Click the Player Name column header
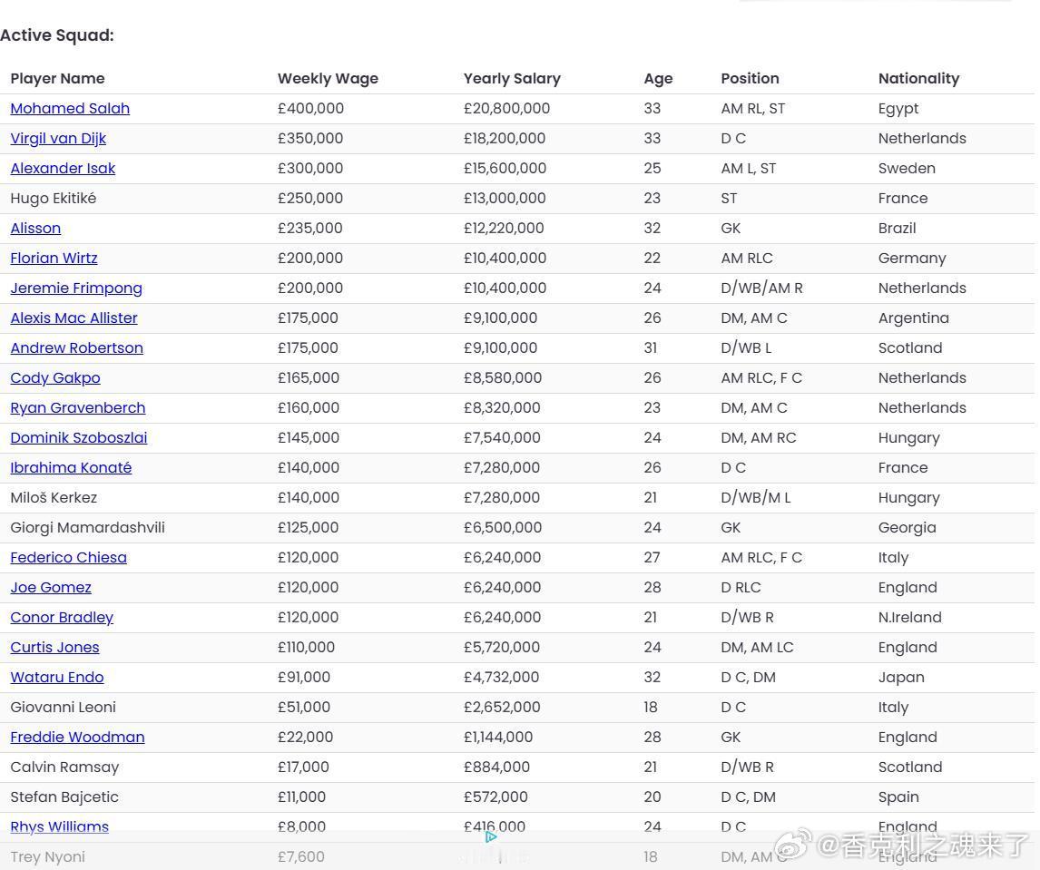Screen dimensions: 1040x870 pos(57,78)
